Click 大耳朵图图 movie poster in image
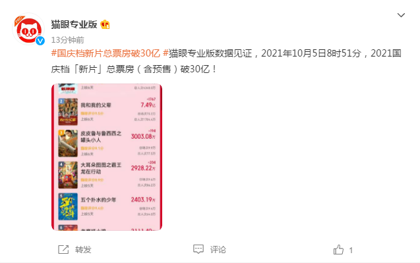The height and width of the screenshot is (263, 420). tap(68, 175)
